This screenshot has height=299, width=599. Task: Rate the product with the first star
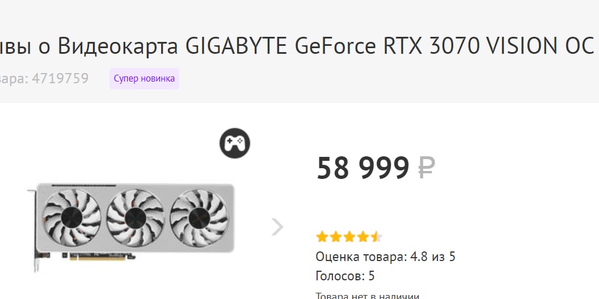pyautogui.click(x=322, y=237)
